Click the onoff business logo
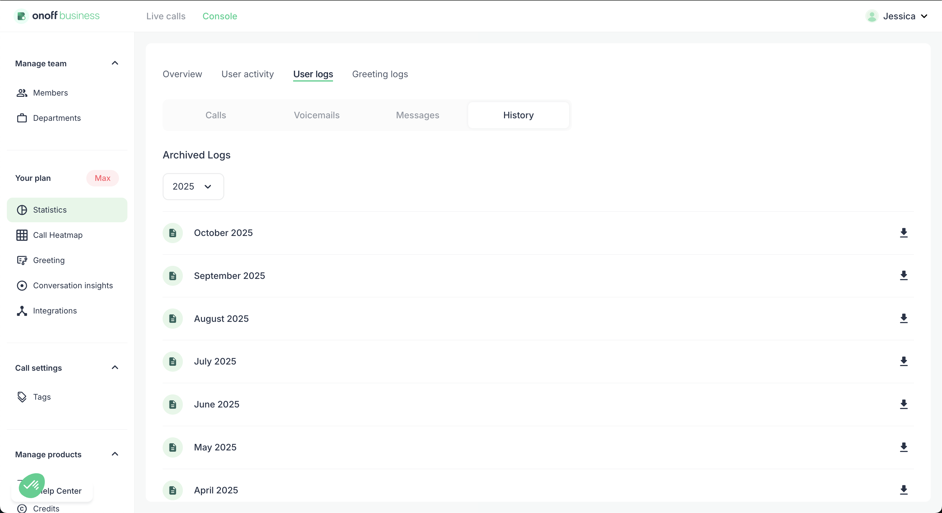This screenshot has height=513, width=942. click(57, 16)
